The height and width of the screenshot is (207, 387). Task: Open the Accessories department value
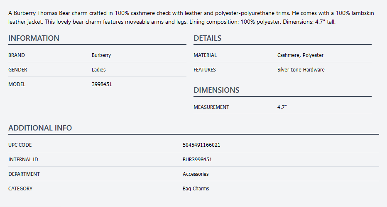pyautogui.click(x=196, y=174)
